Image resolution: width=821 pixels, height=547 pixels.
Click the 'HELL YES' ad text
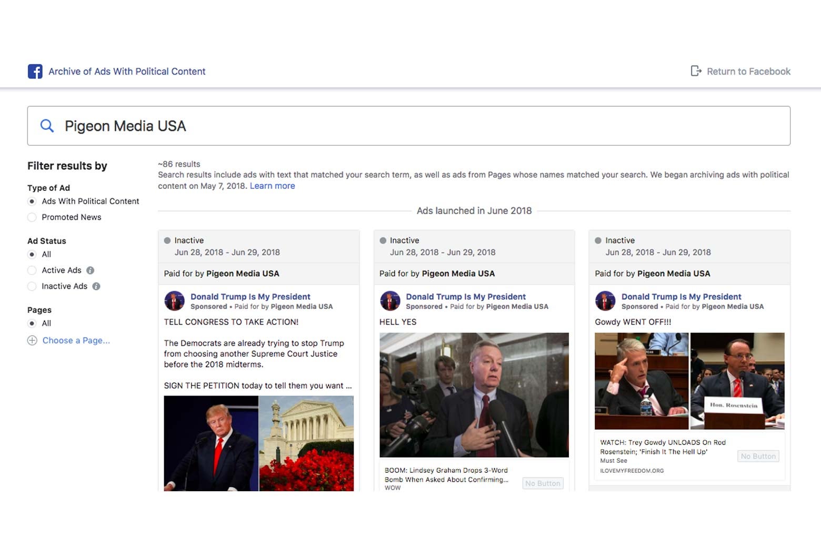click(398, 322)
